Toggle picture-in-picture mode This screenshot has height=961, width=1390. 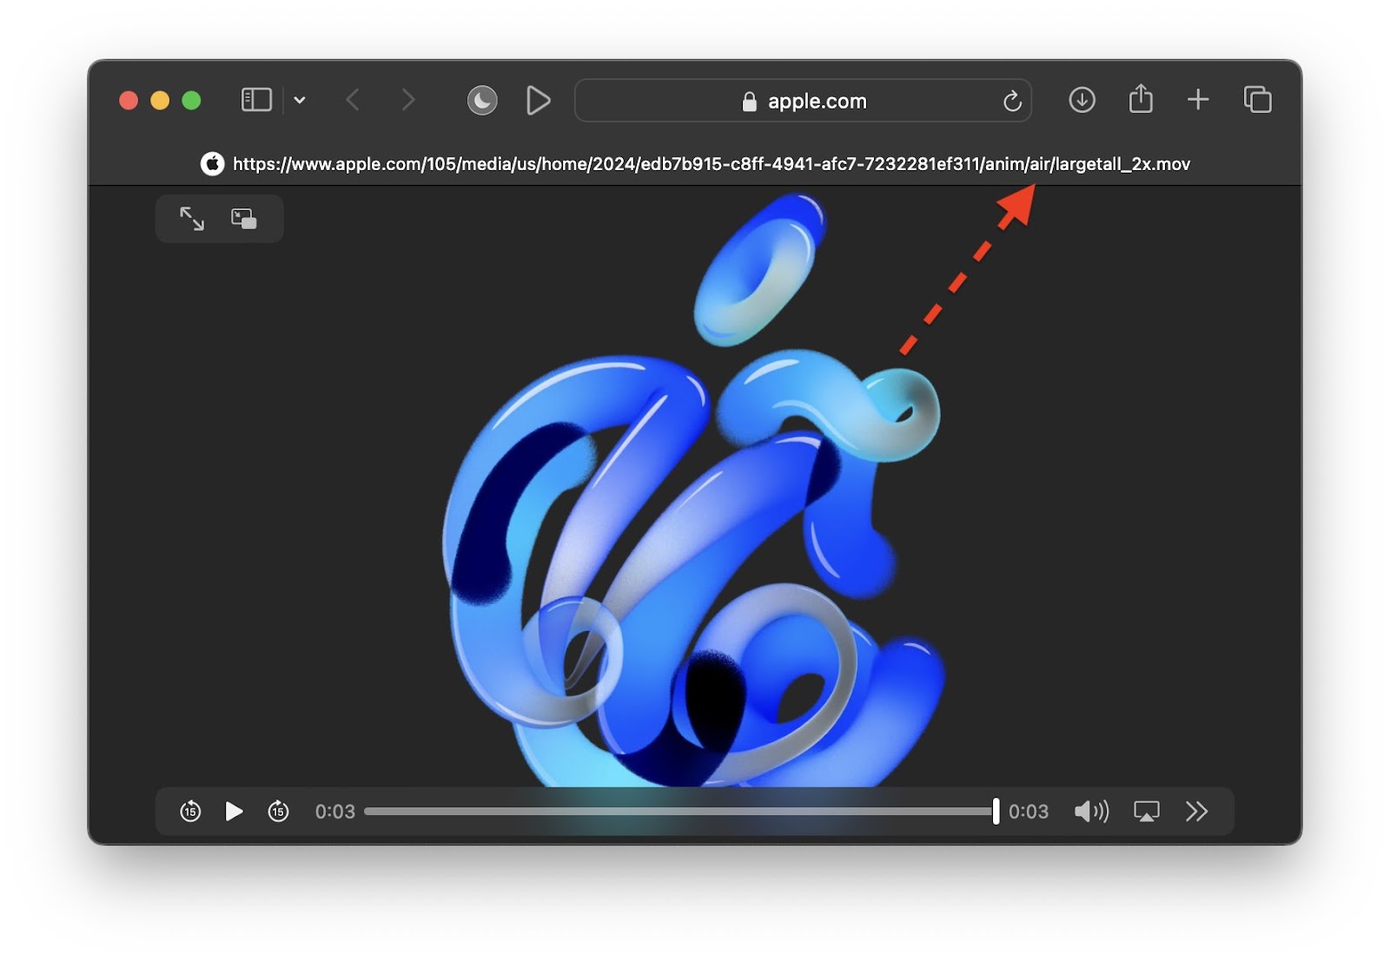click(244, 219)
